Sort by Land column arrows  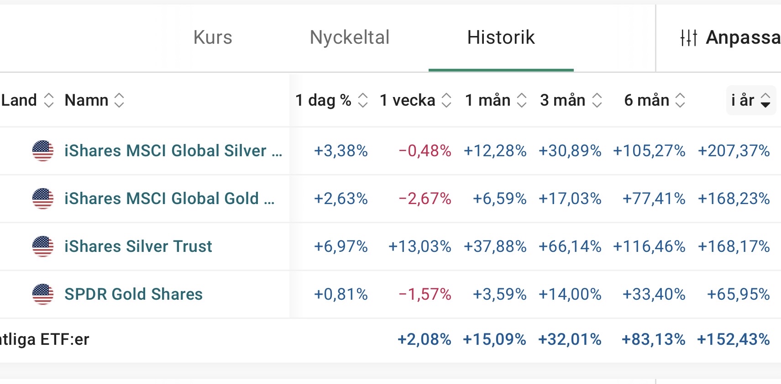tap(49, 100)
